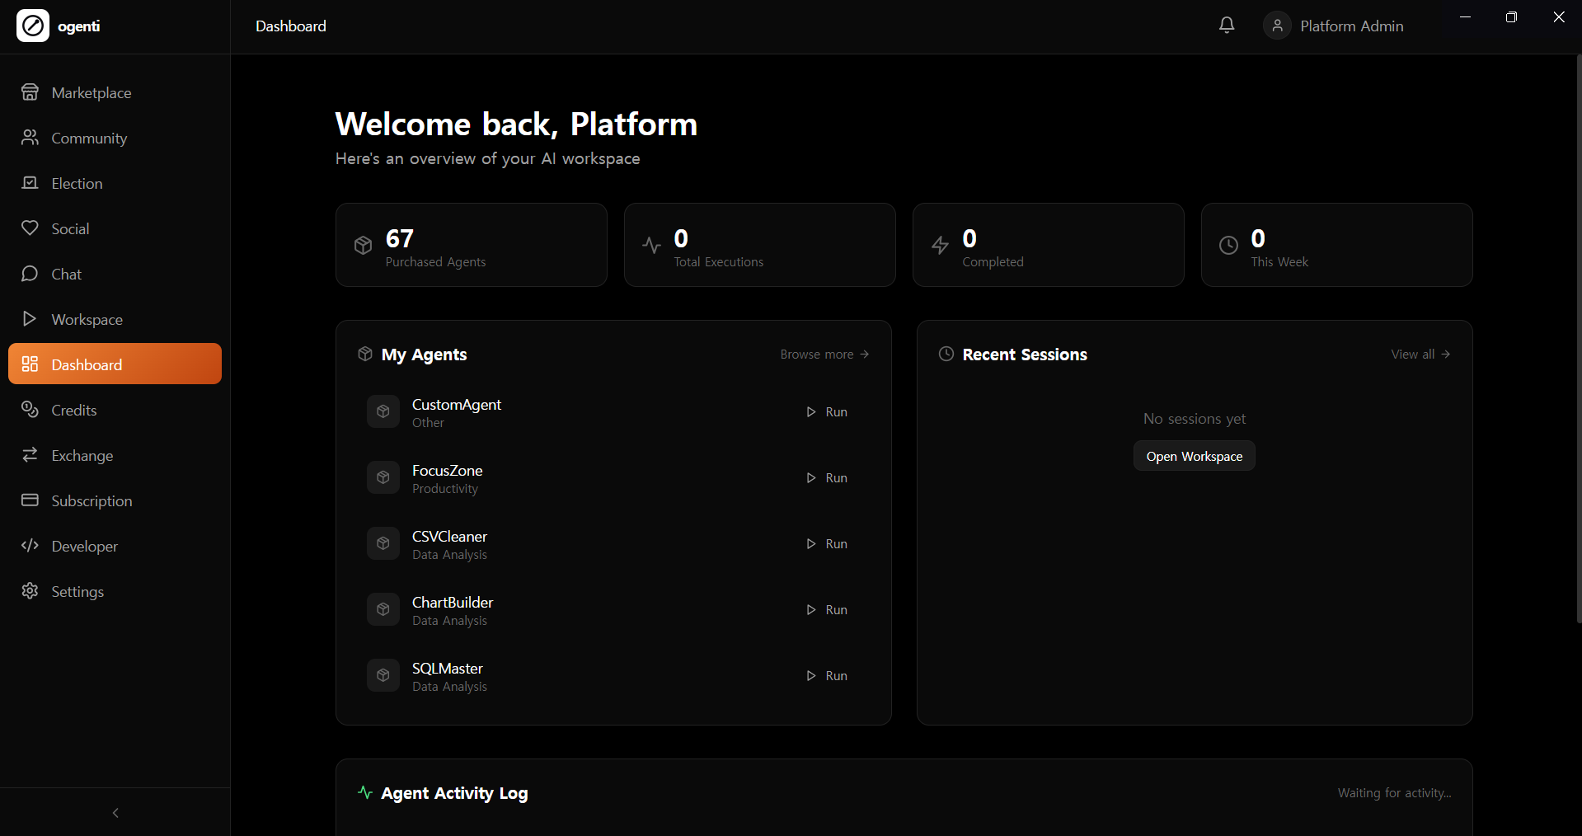Open the Marketplace menu item
The image size is (1582, 836).
click(91, 92)
